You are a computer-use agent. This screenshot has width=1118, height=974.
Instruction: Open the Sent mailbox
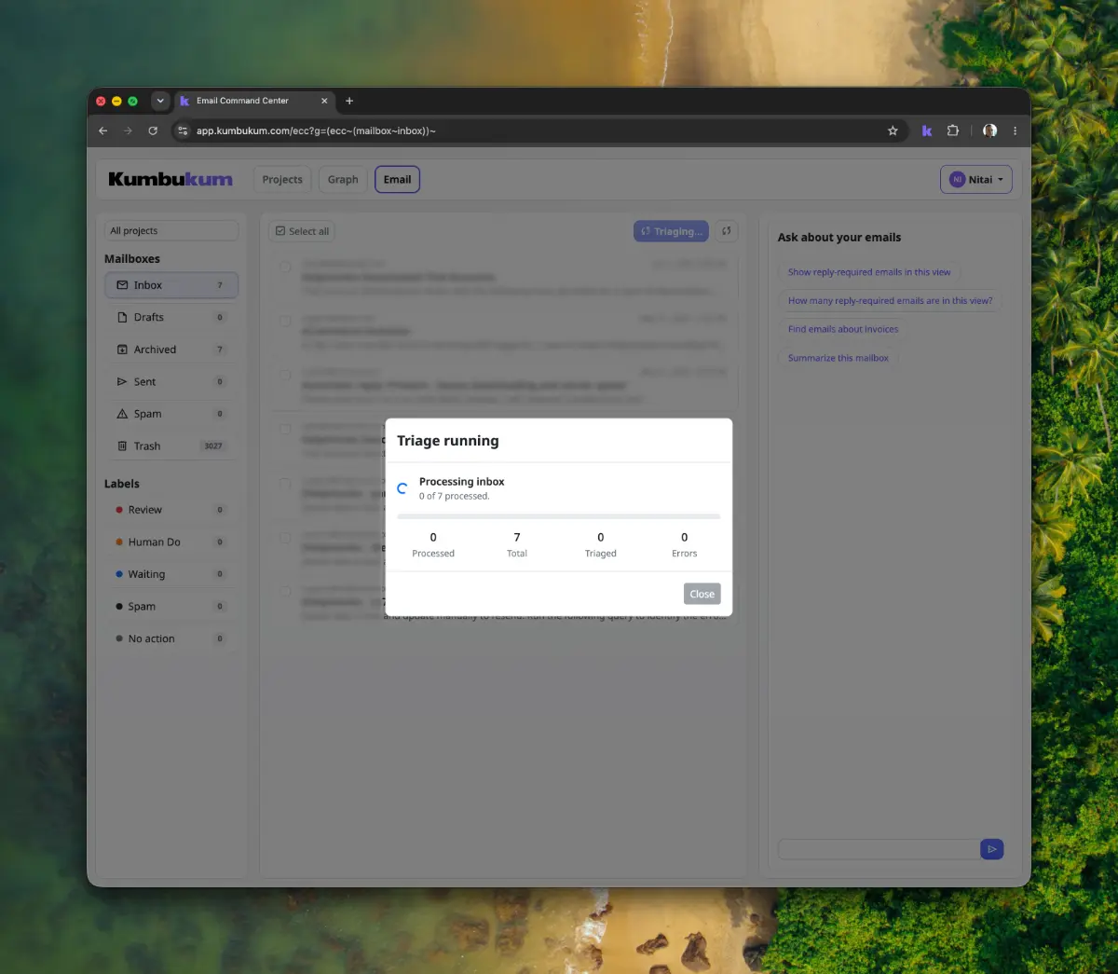coord(171,381)
